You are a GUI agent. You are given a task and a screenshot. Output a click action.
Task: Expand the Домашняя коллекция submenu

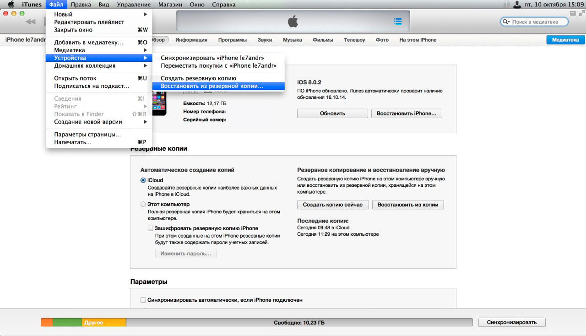pyautogui.click(x=99, y=65)
